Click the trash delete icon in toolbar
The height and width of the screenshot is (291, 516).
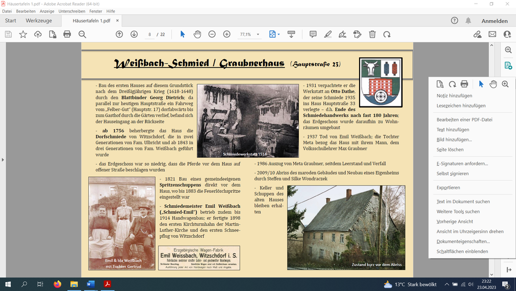click(x=372, y=34)
